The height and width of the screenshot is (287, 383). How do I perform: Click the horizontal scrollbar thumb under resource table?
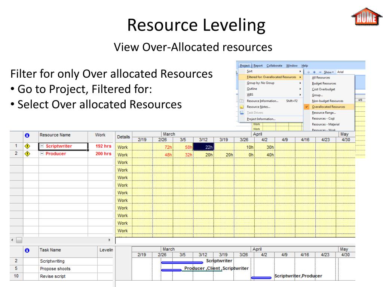tap(19, 240)
